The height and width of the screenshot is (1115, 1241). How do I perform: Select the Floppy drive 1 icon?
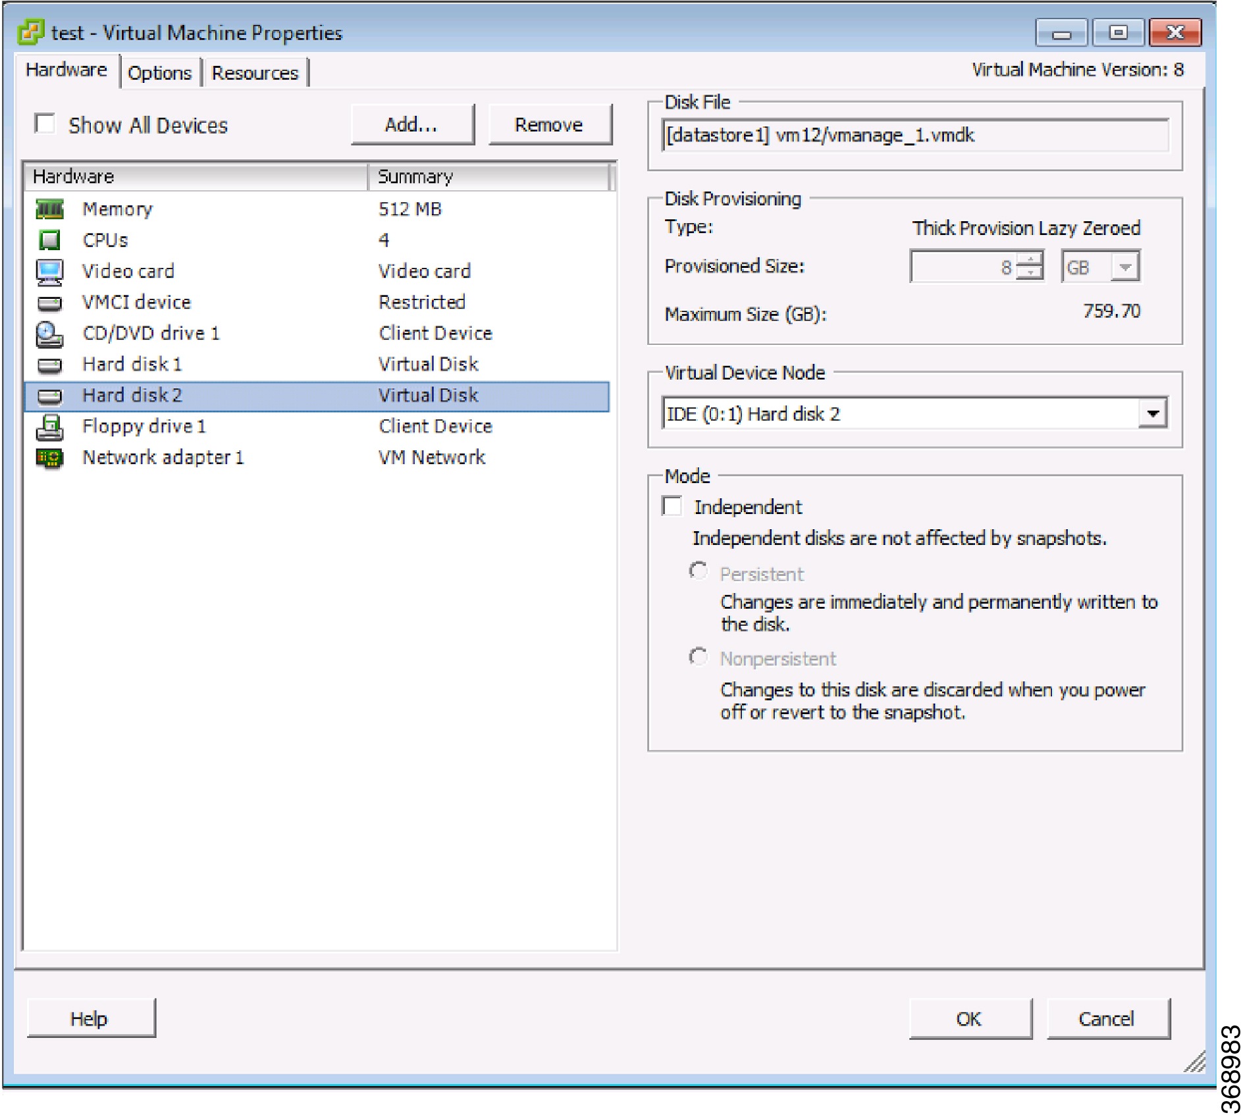[x=49, y=427]
